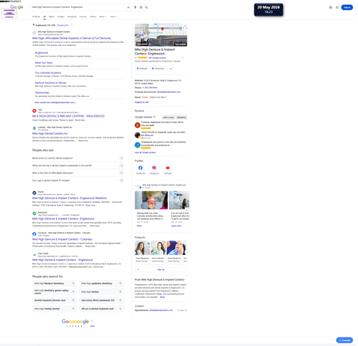Click the Suggest an edit link
Viewport: 358px width, 346px height.
coord(142,102)
